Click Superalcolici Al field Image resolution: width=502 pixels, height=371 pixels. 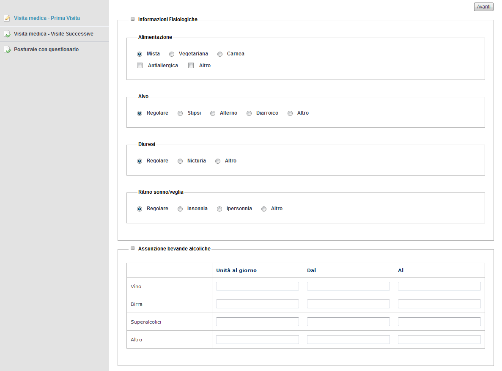point(439,322)
